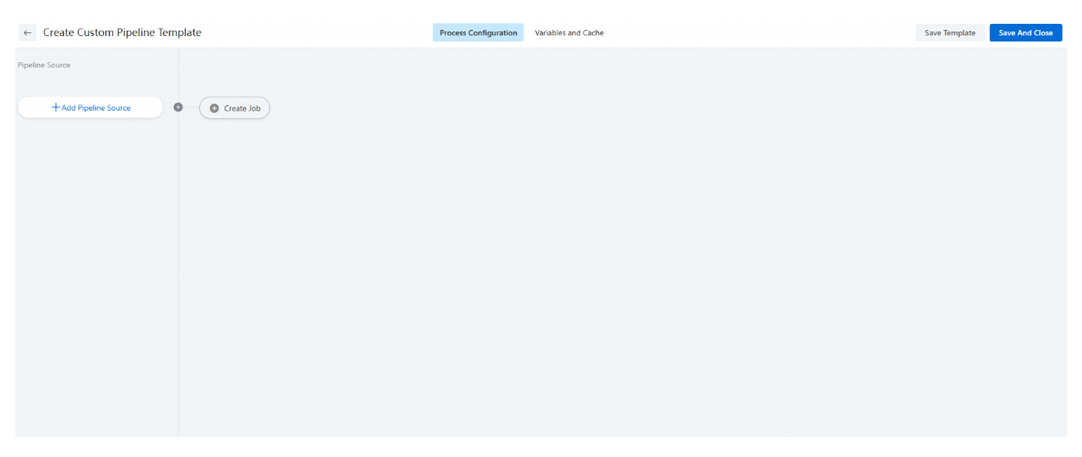Go back using the left arrow icon
1082x457 pixels.
(28, 33)
